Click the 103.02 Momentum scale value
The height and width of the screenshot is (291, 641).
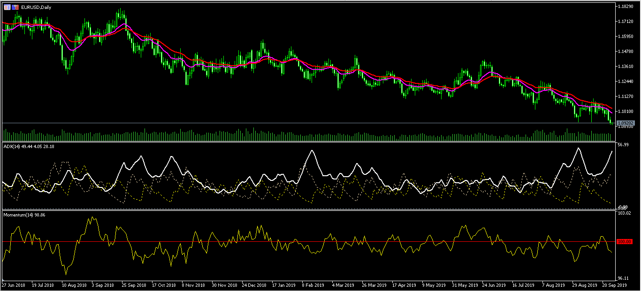coord(624,214)
